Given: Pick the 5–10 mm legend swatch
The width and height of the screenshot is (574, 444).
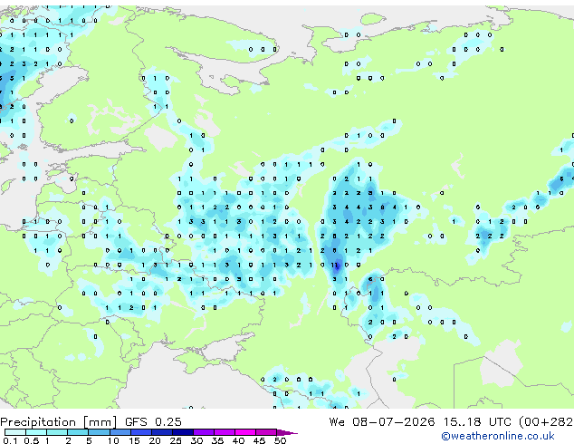Looking at the screenshot, I should click(99, 432).
